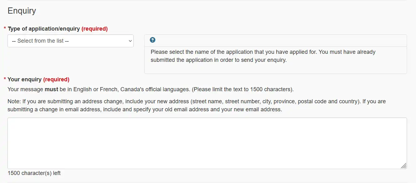The image size is (416, 183).
Task: Click the '1500 character(s) left' counter
Action: coord(34,173)
